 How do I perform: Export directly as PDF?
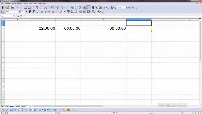[x=25, y=7]
